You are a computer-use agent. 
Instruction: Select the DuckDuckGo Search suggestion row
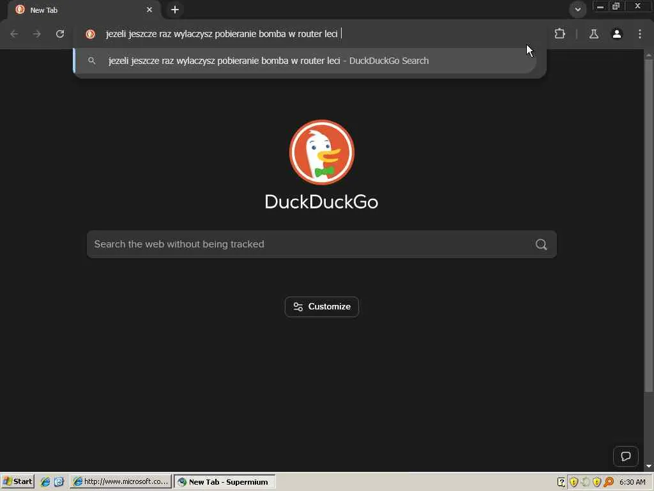pyautogui.click(x=305, y=61)
